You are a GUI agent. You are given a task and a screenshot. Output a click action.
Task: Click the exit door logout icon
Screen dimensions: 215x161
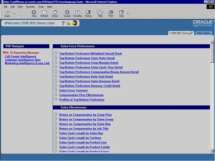[x=74, y=23]
